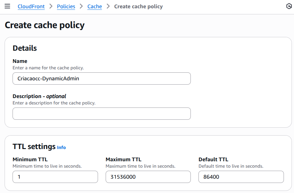The height and width of the screenshot is (193, 294).
Task: Navigate to the Policies breadcrumb
Action: pos(66,6)
